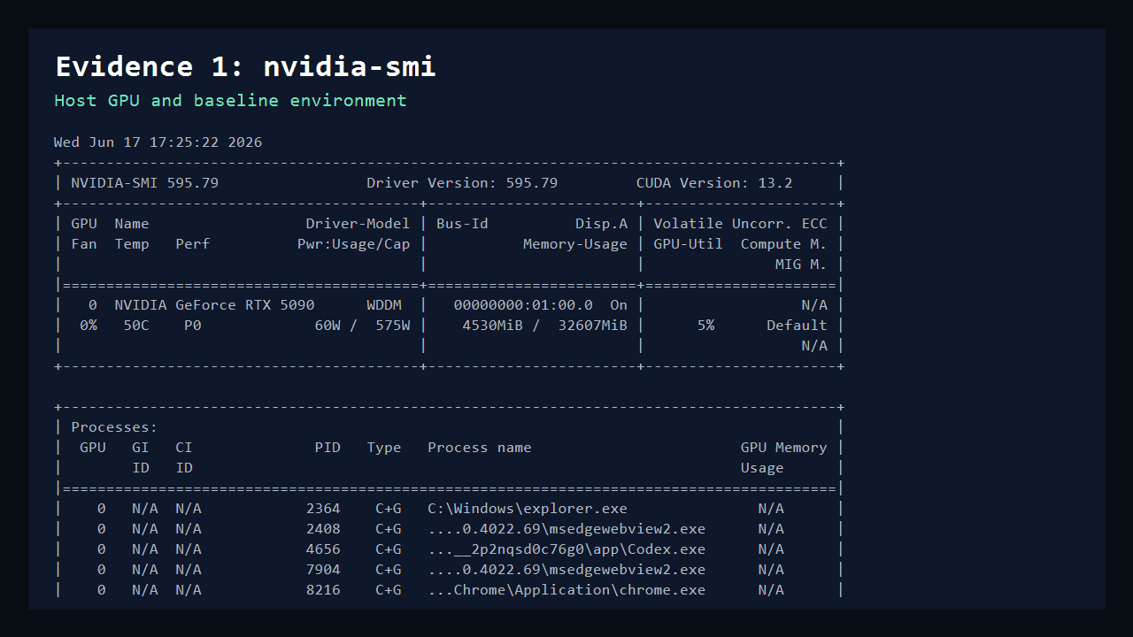Click the 'Pwr:Usage/Cap' header

point(353,244)
